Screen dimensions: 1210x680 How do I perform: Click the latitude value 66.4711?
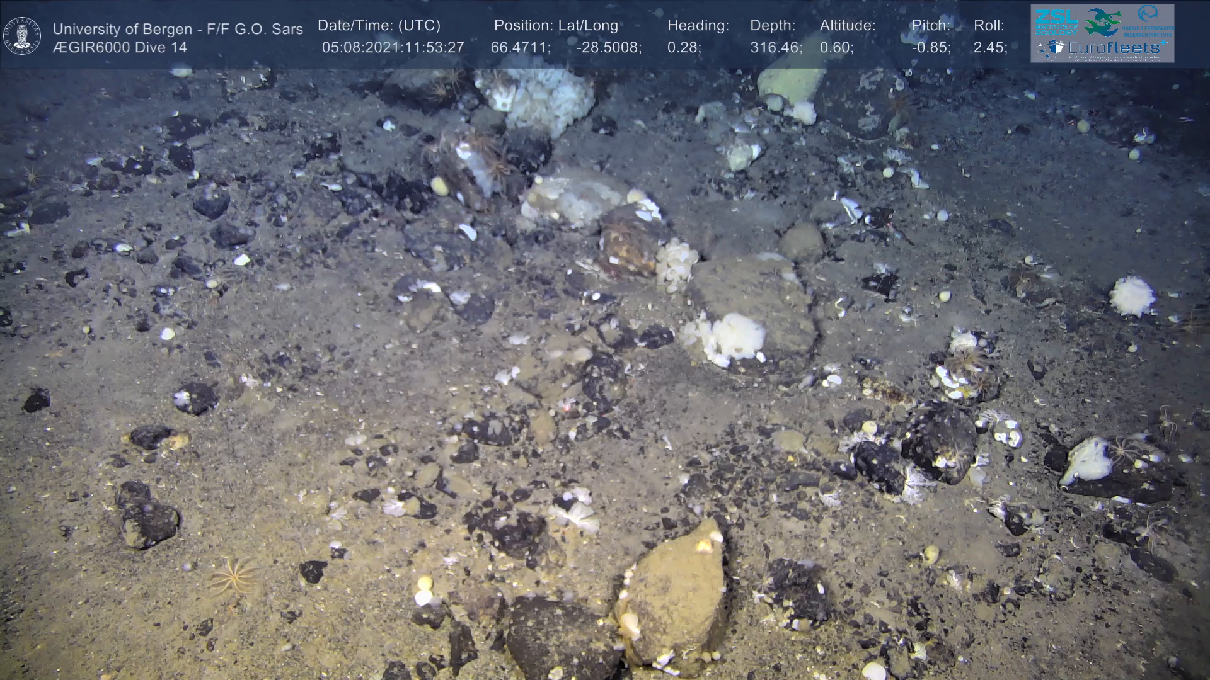click(521, 48)
